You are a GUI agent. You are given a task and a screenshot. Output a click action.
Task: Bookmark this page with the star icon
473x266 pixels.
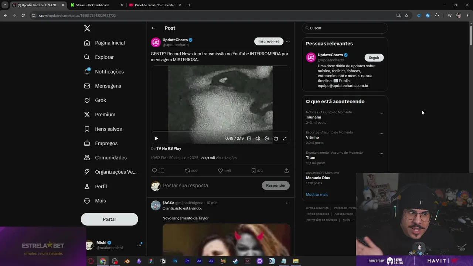pos(406,16)
